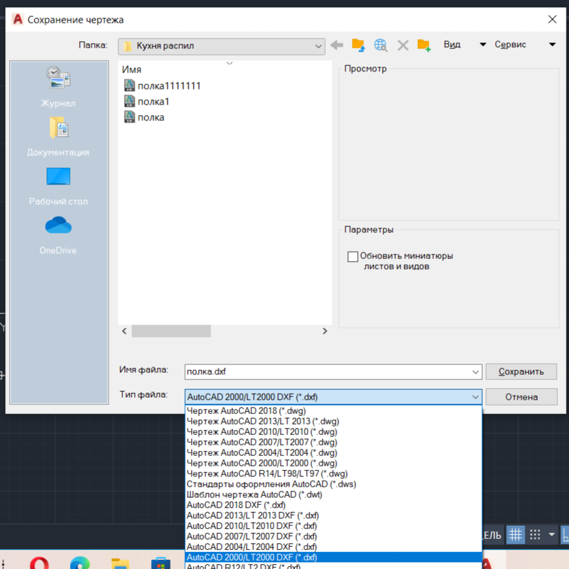Open File Explorer from the taskbar

pyautogui.click(x=120, y=563)
